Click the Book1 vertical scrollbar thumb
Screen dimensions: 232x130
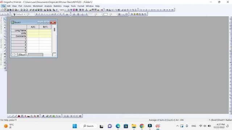pyautogui.click(x=54, y=30)
